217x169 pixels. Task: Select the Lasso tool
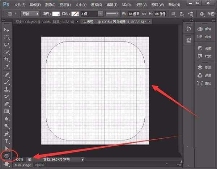6,44
